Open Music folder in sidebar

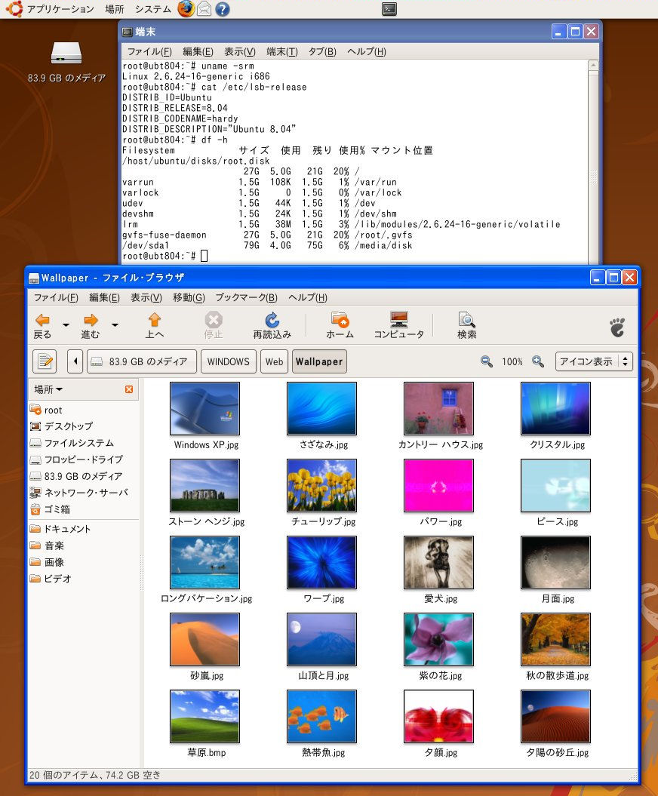click(x=48, y=546)
